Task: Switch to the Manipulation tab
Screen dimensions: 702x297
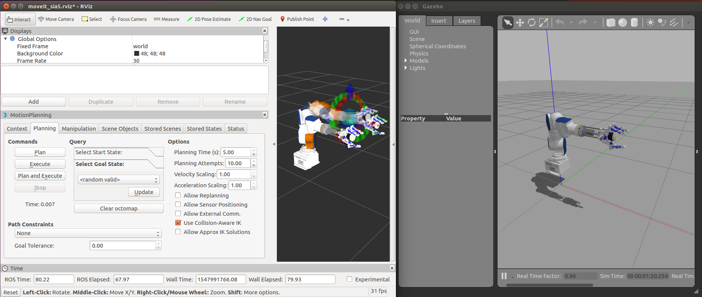Action: click(x=79, y=129)
